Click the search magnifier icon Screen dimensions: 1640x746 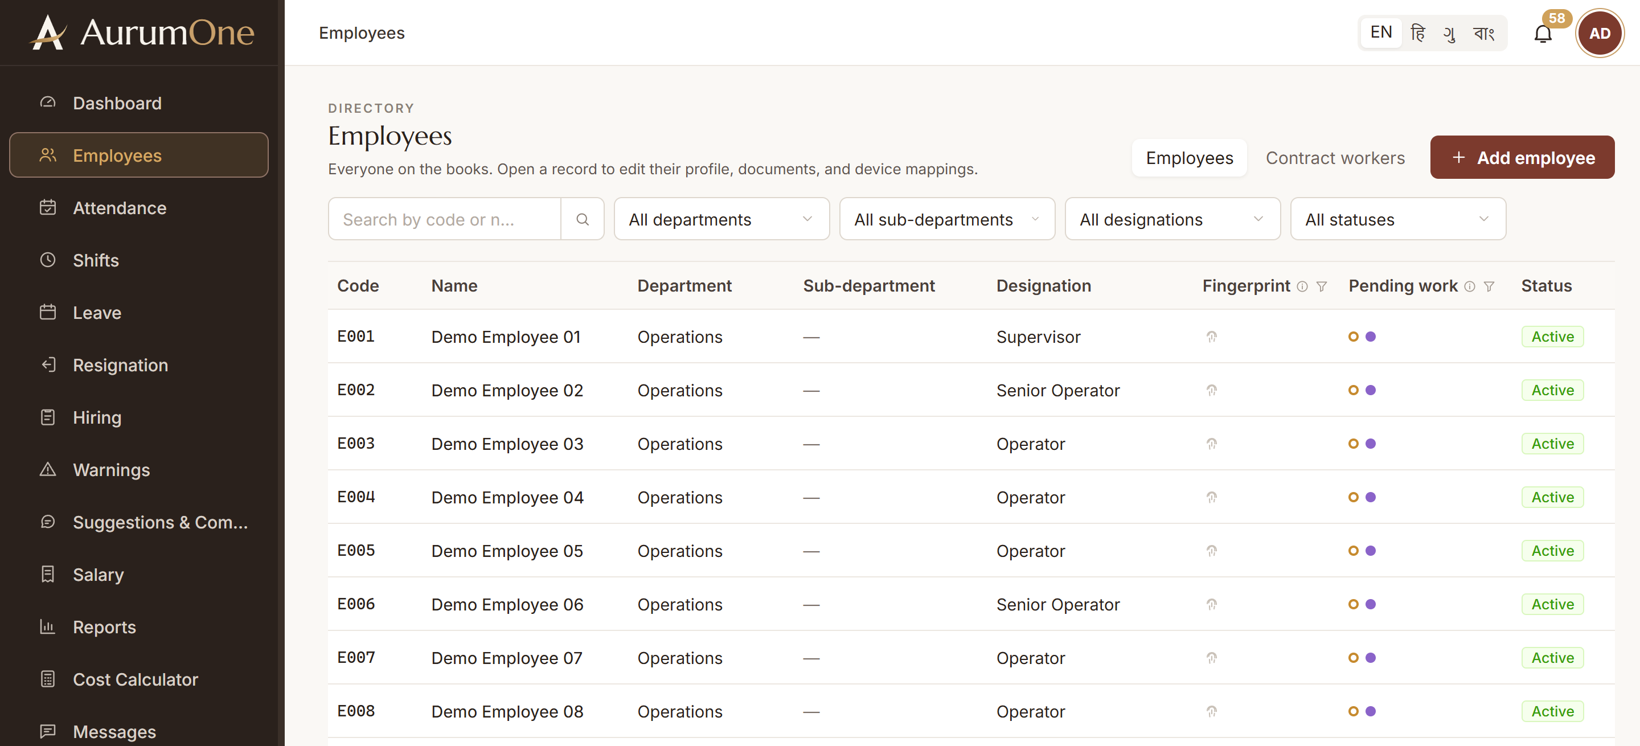582,219
